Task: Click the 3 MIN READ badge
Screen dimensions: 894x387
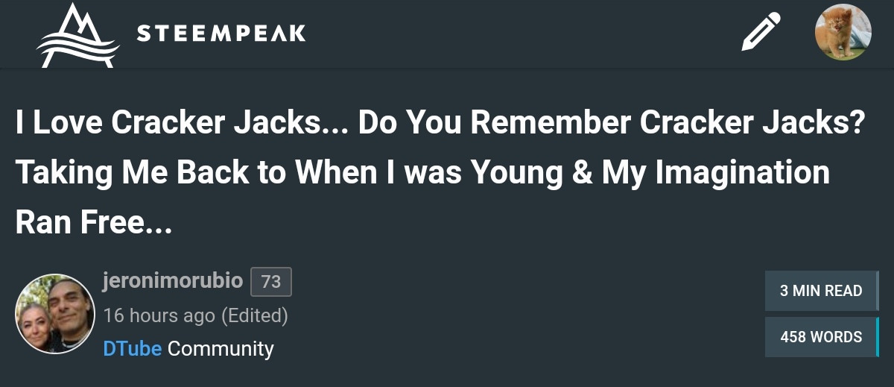Action: 821,291
